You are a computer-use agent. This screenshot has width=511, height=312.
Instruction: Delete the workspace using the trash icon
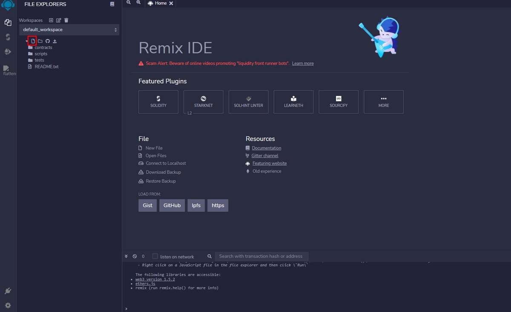(66, 20)
